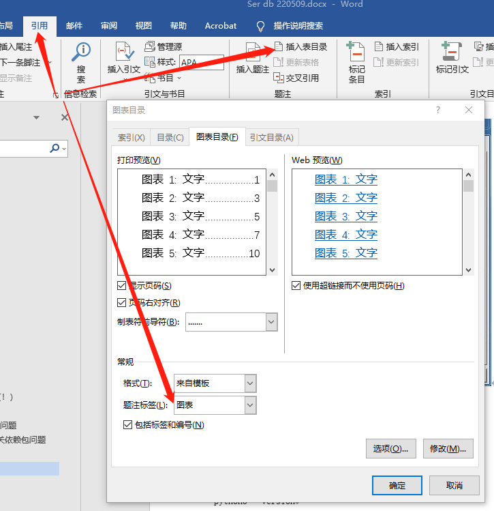Click Web preview scrollbar up arrow
494x511 pixels.
tap(469, 175)
